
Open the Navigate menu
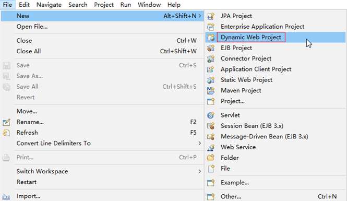tap(49, 5)
